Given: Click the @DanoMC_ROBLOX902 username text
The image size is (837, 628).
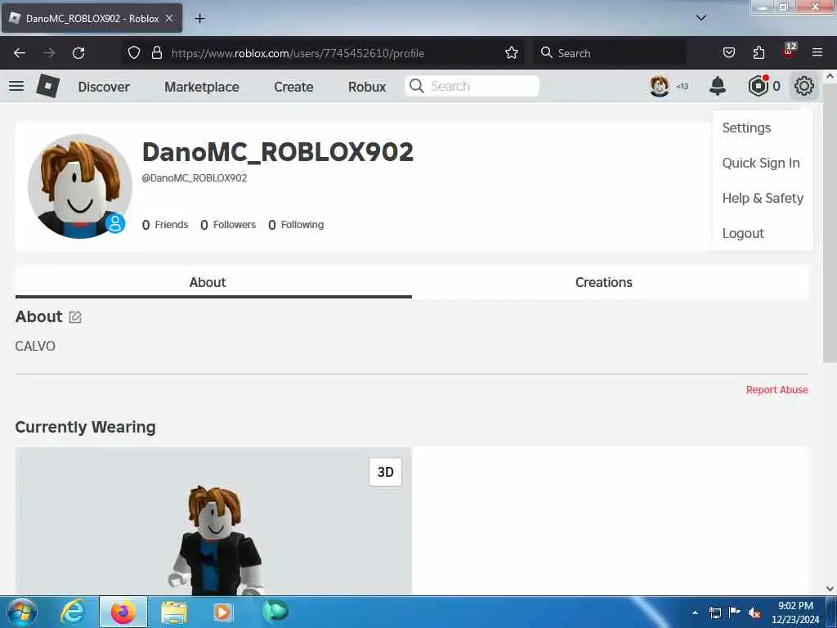Looking at the screenshot, I should (195, 177).
